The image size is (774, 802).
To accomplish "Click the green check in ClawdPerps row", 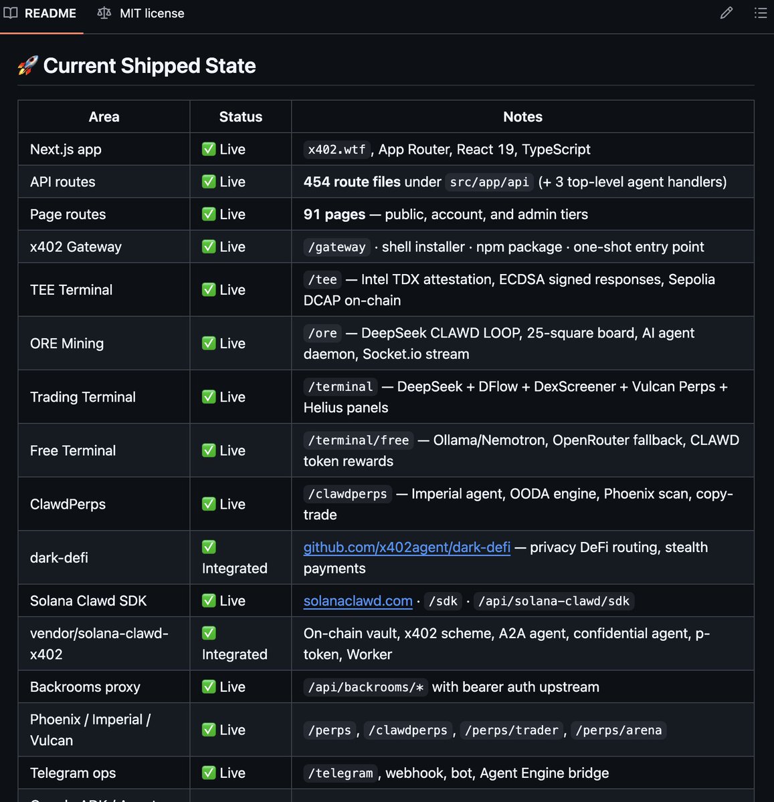I will pyautogui.click(x=209, y=504).
